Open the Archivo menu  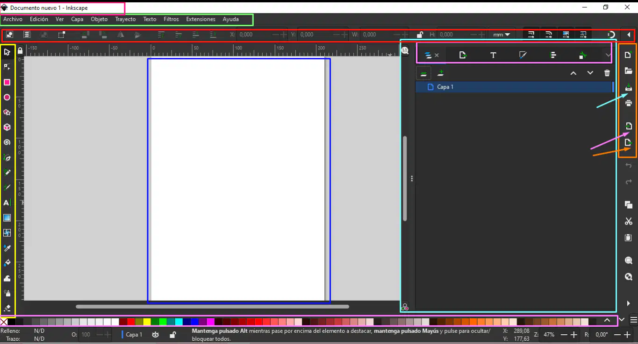pyautogui.click(x=13, y=19)
